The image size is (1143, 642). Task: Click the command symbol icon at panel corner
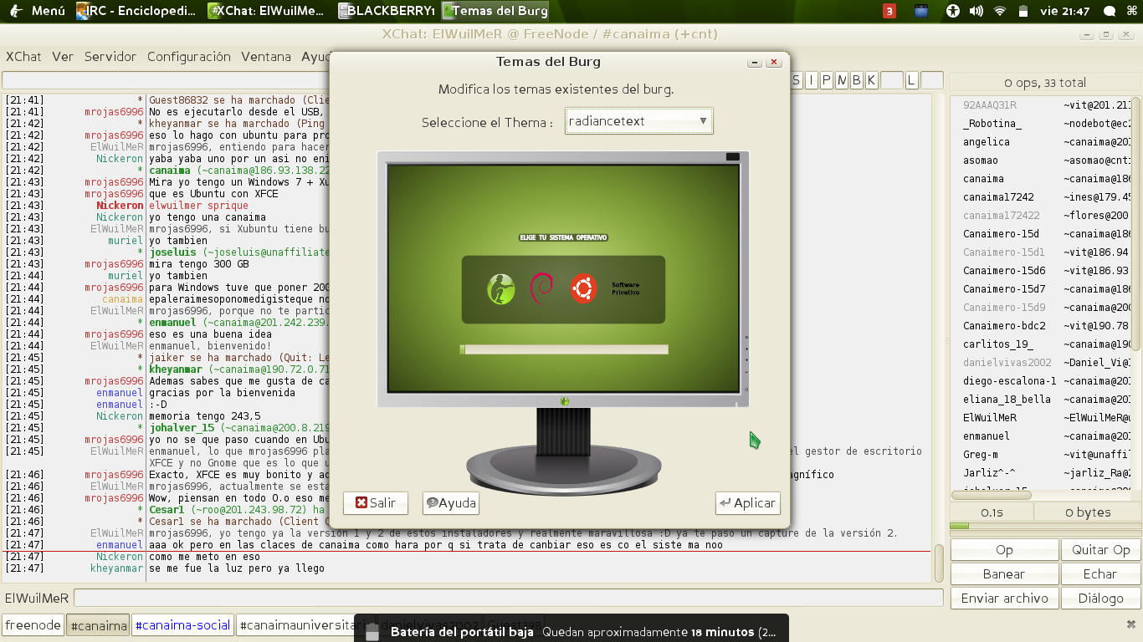click(1132, 11)
